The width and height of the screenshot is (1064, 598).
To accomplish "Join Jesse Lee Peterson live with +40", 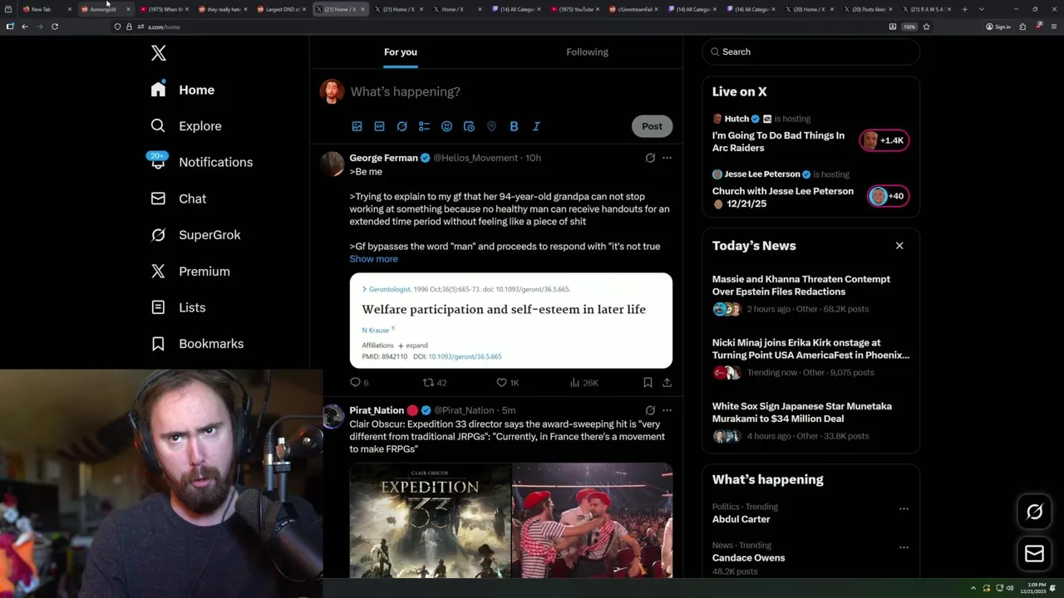I will [x=887, y=196].
